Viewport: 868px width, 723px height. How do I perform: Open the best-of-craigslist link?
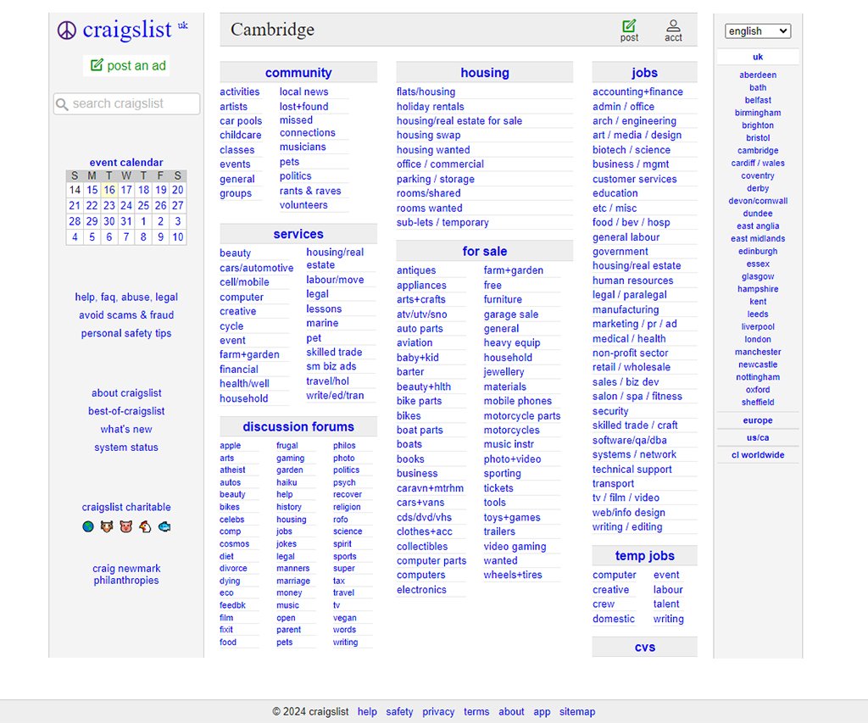(x=125, y=411)
